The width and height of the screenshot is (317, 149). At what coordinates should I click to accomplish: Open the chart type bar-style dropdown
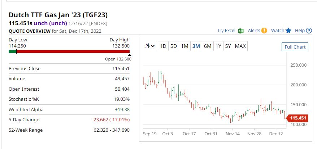tap(149, 46)
